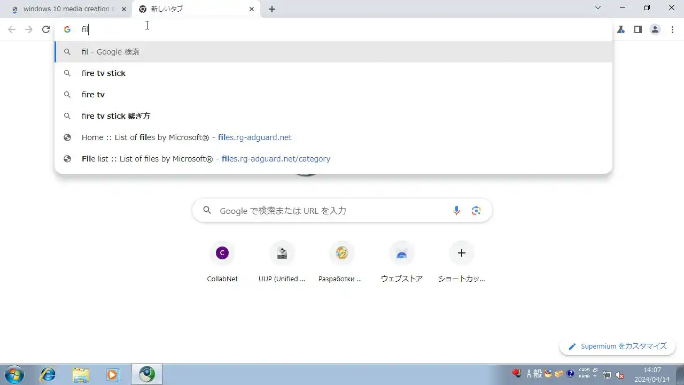The width and height of the screenshot is (684, 385).
Task: Open the language bar options arrow
Action: pos(595,377)
